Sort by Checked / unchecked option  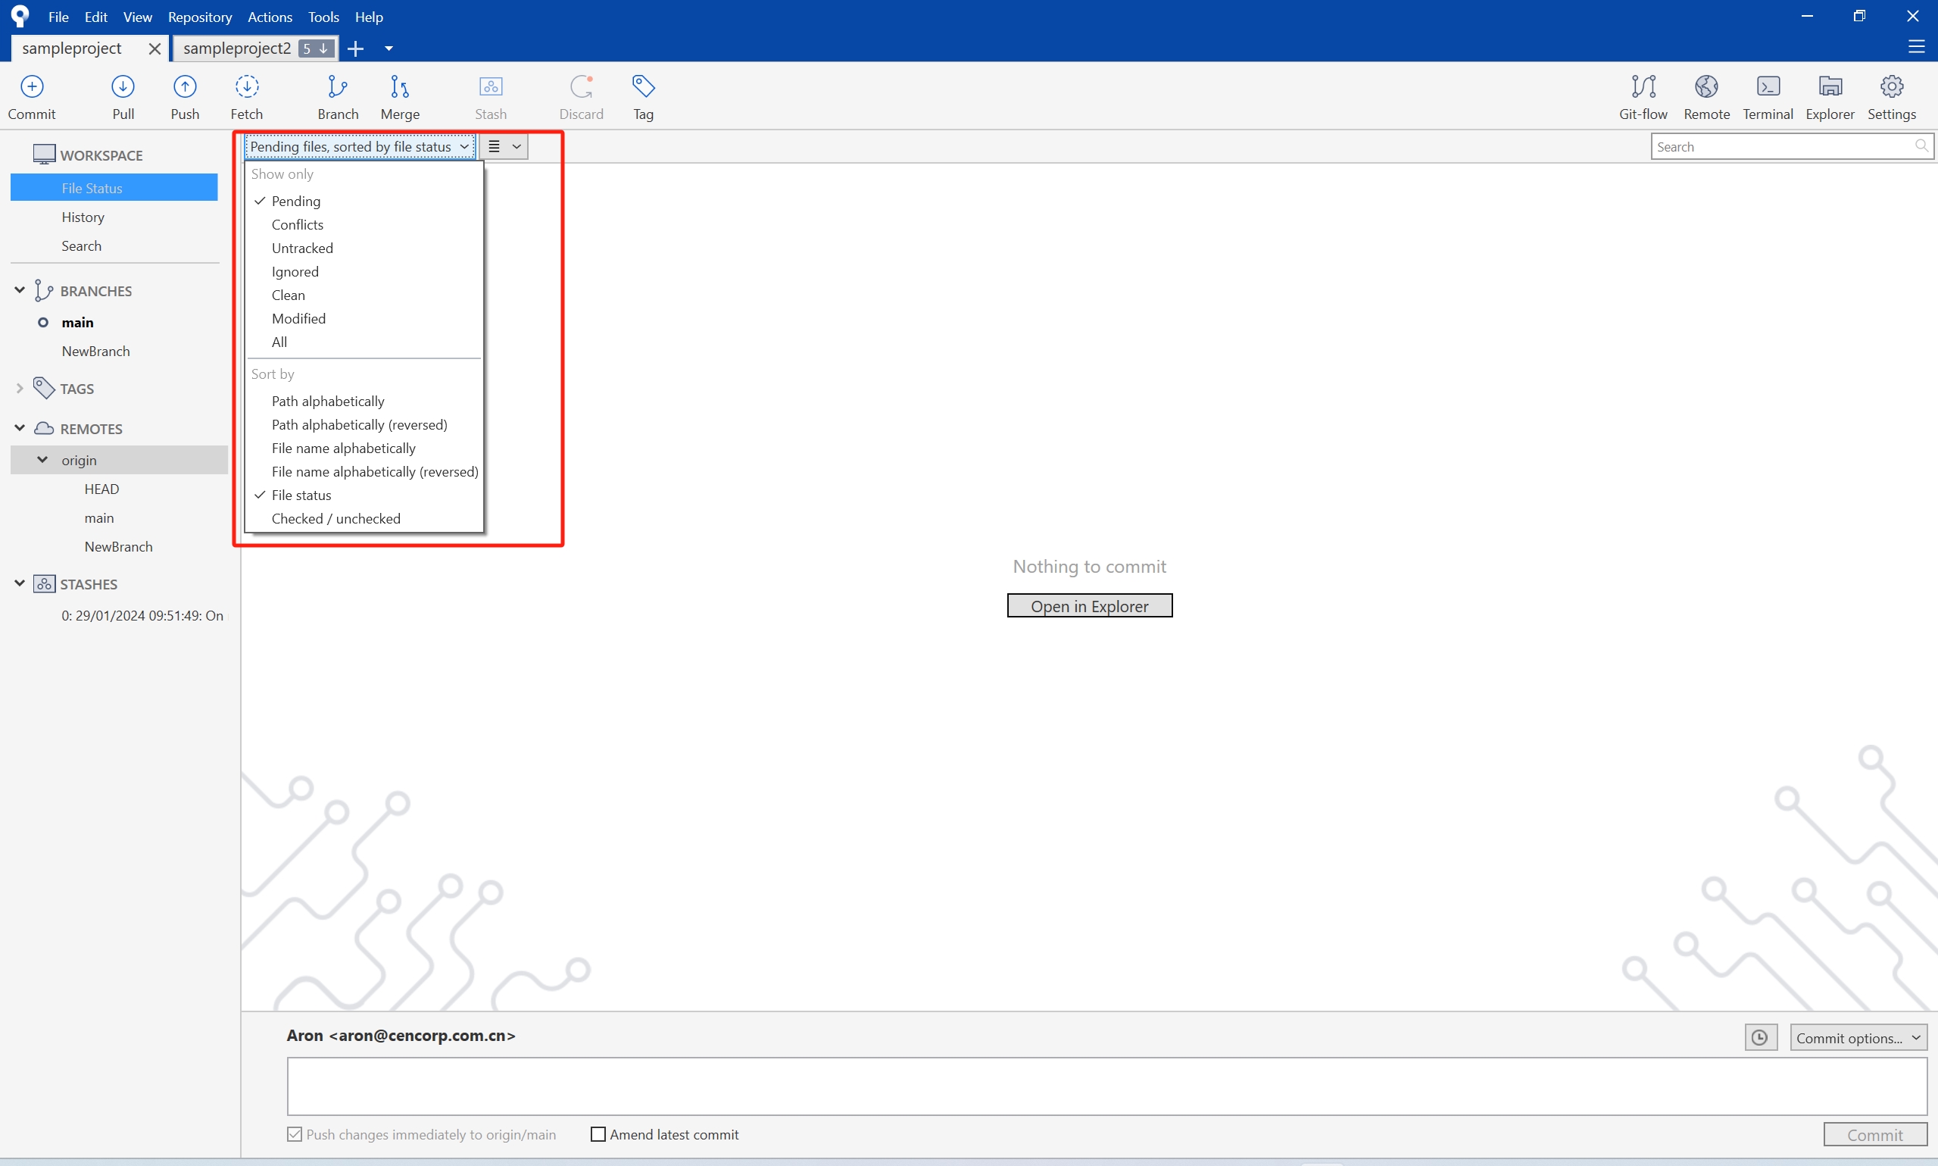click(335, 518)
